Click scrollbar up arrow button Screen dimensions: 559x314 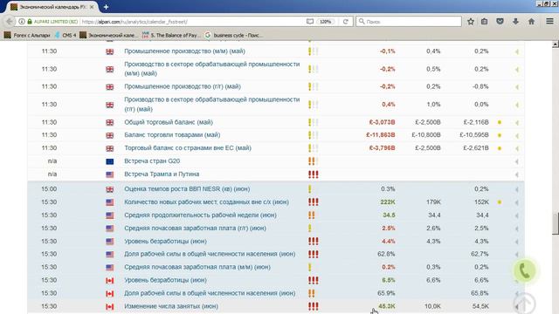point(556,44)
